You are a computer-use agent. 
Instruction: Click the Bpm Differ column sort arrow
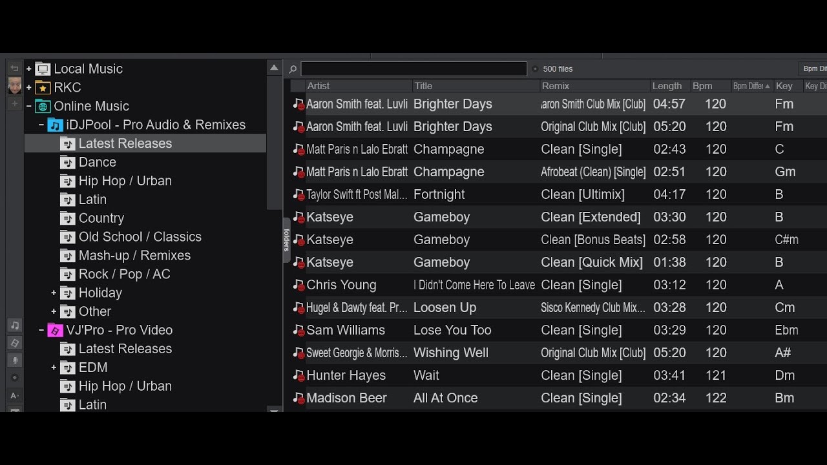[x=768, y=86]
